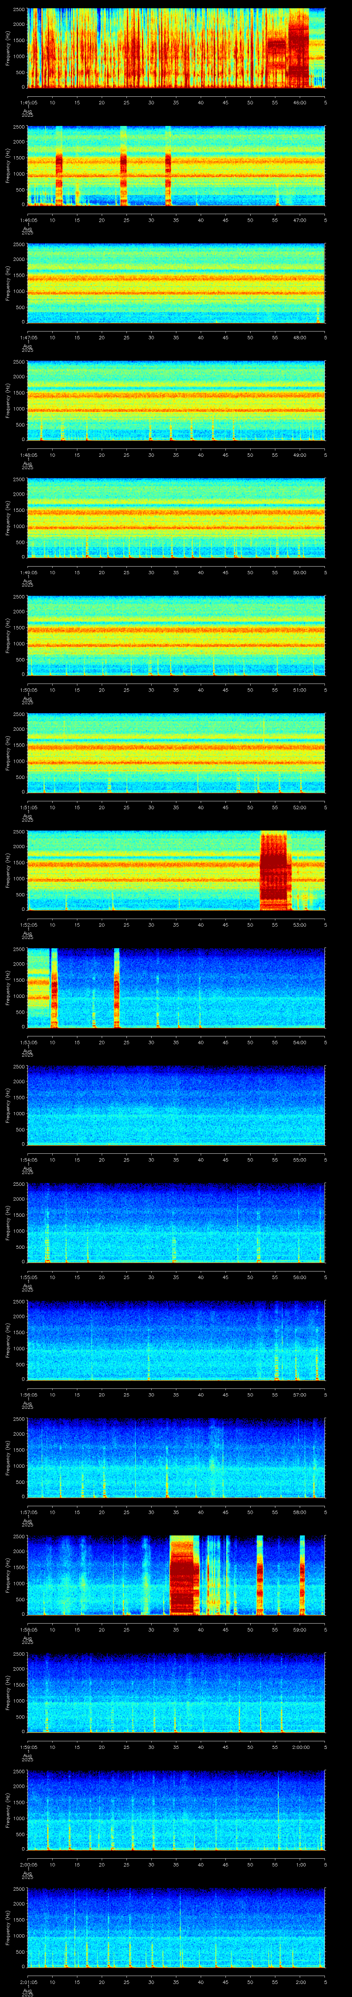Screen dimensions: 352x1997
Task: Click the 54:00 time tick label
Action: pyautogui.click(x=299, y=1042)
